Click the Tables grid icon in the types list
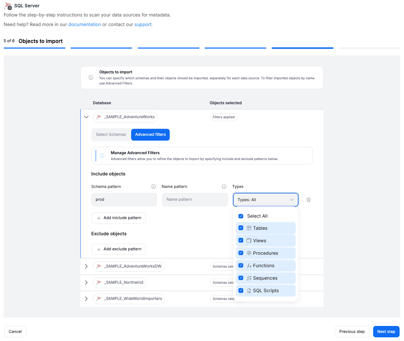This screenshot has height=341, width=404. click(x=249, y=228)
